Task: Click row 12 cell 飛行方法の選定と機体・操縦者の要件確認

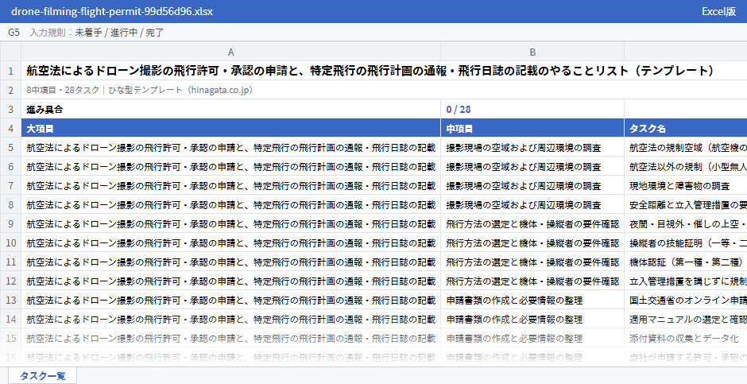Action: 532,281
